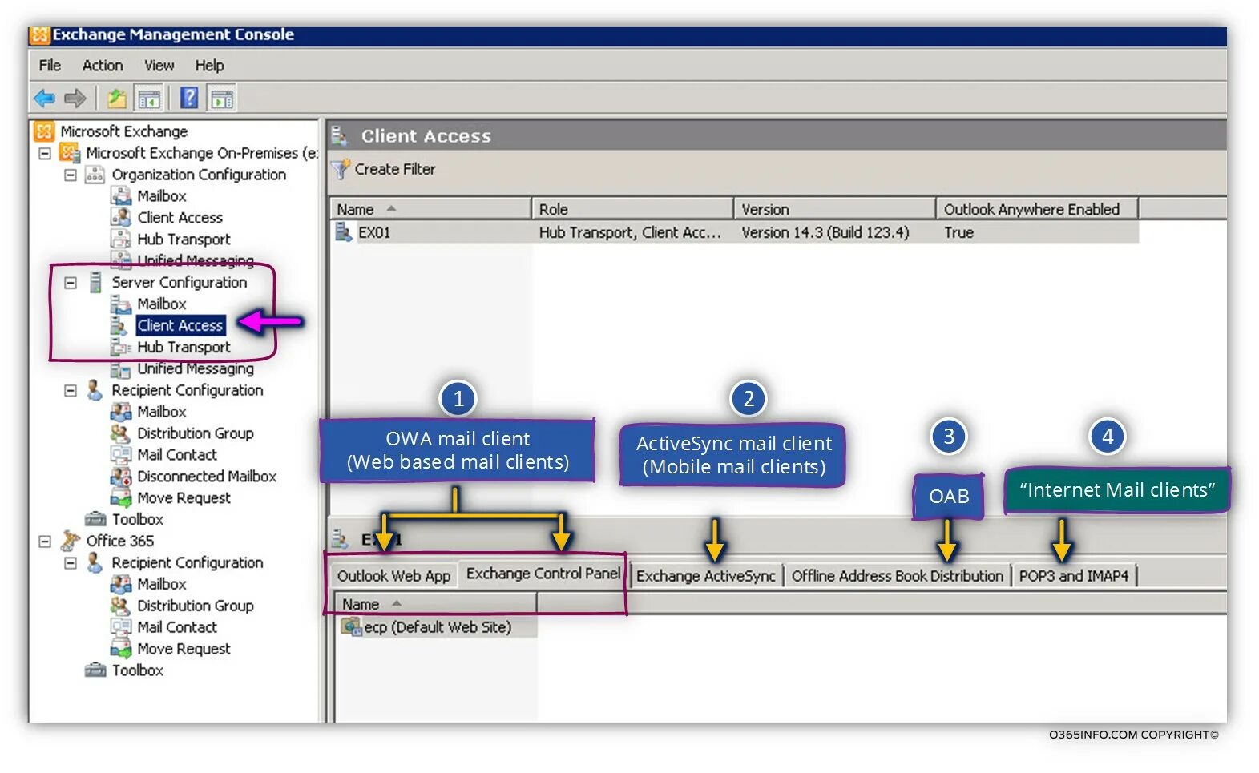Click the Version column header
Viewport: 1259px width, 773px height.
pos(835,209)
